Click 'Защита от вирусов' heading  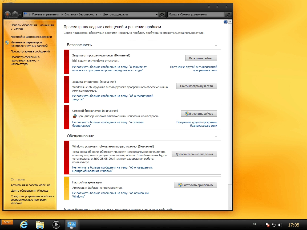pyautogui.click(x=85, y=82)
